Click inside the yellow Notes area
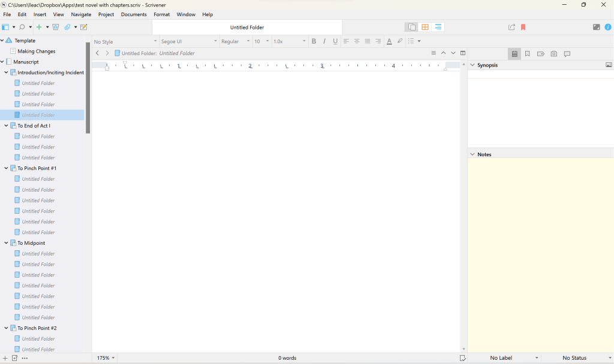Image resolution: width=614 pixels, height=364 pixels. coord(540,251)
